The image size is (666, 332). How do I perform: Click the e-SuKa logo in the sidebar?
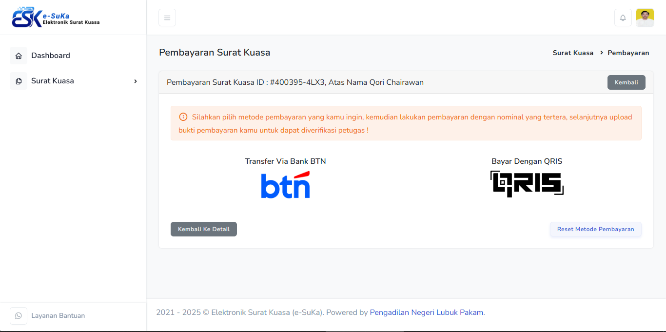(56, 18)
